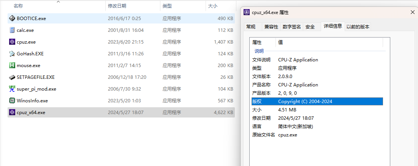
Task: Sort files by 修改日期 column header
Action: pyautogui.click(x=117, y=6)
